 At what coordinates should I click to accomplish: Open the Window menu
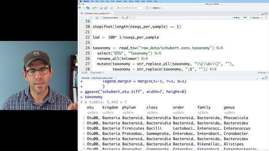pyautogui.click(x=150, y=1)
